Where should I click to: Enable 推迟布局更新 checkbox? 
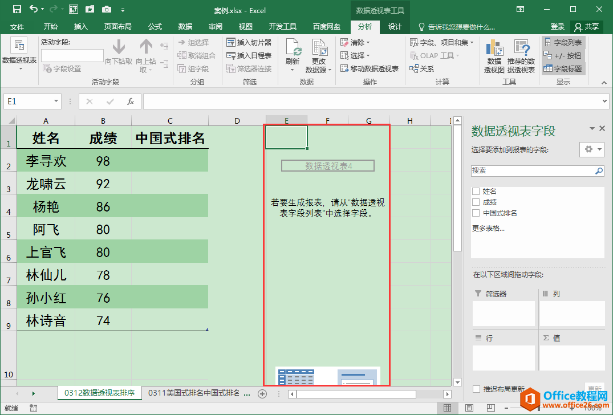(x=476, y=389)
